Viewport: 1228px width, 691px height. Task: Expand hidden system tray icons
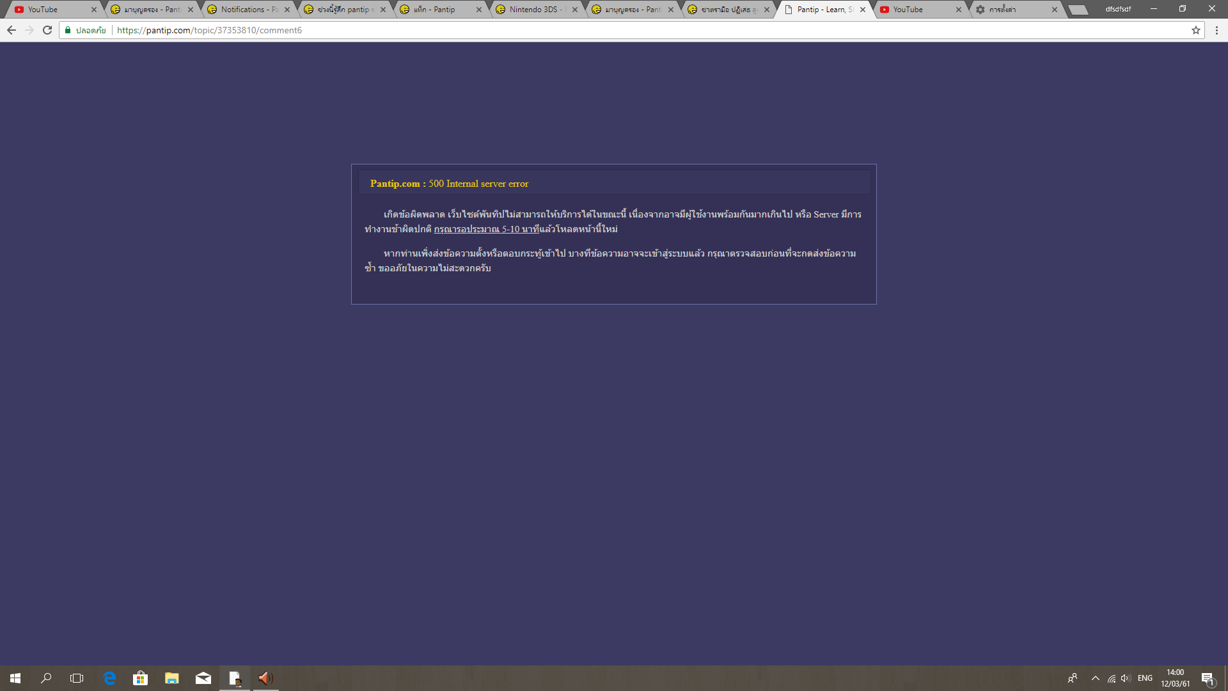pos(1095,678)
